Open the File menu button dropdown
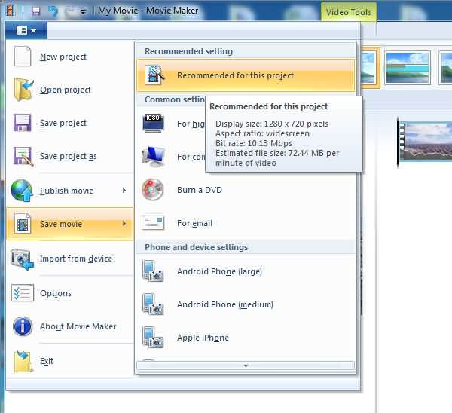 click(26, 30)
